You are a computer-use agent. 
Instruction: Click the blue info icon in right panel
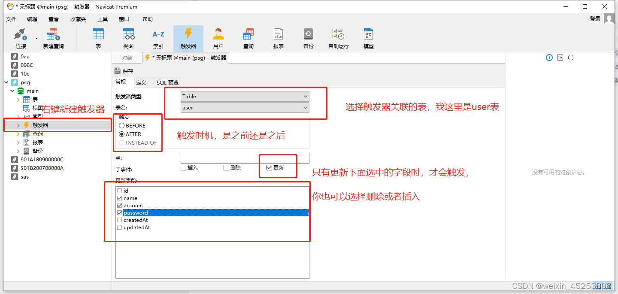[x=549, y=57]
